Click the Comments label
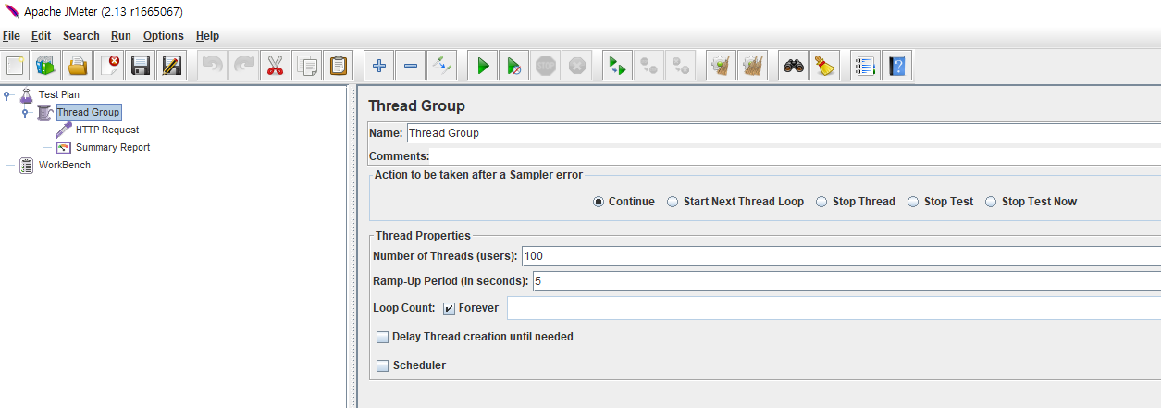 (x=399, y=156)
